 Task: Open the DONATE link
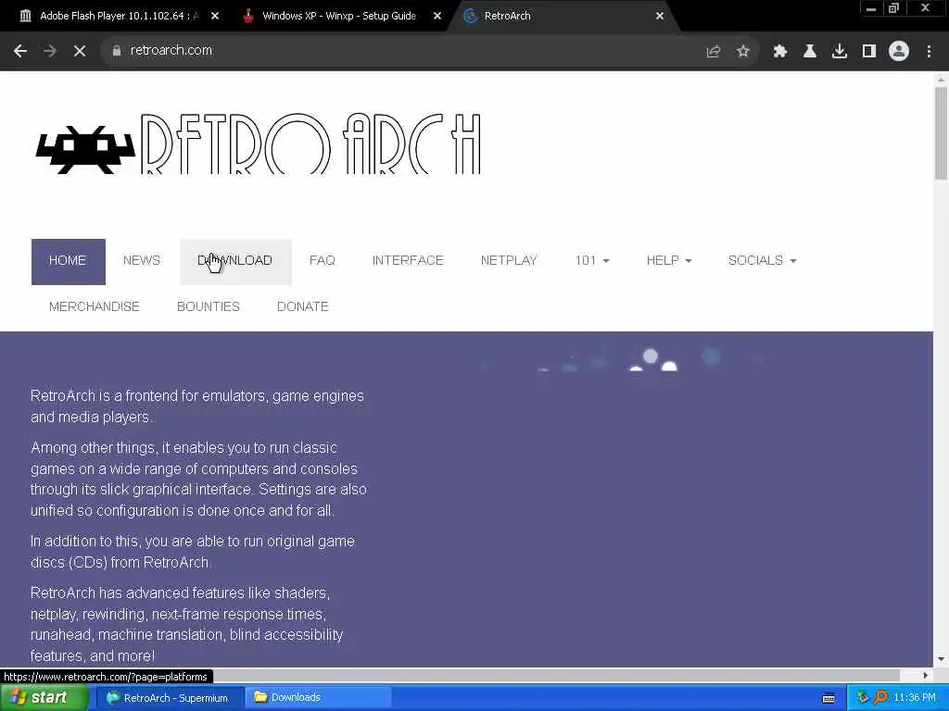click(303, 306)
